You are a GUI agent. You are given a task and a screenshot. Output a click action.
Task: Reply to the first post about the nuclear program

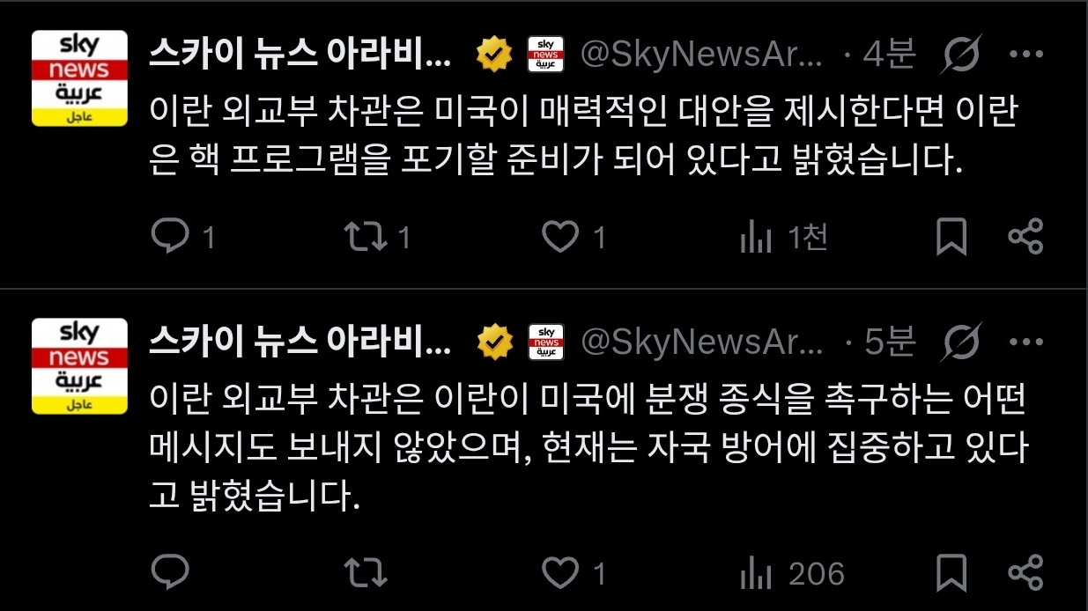point(170,238)
